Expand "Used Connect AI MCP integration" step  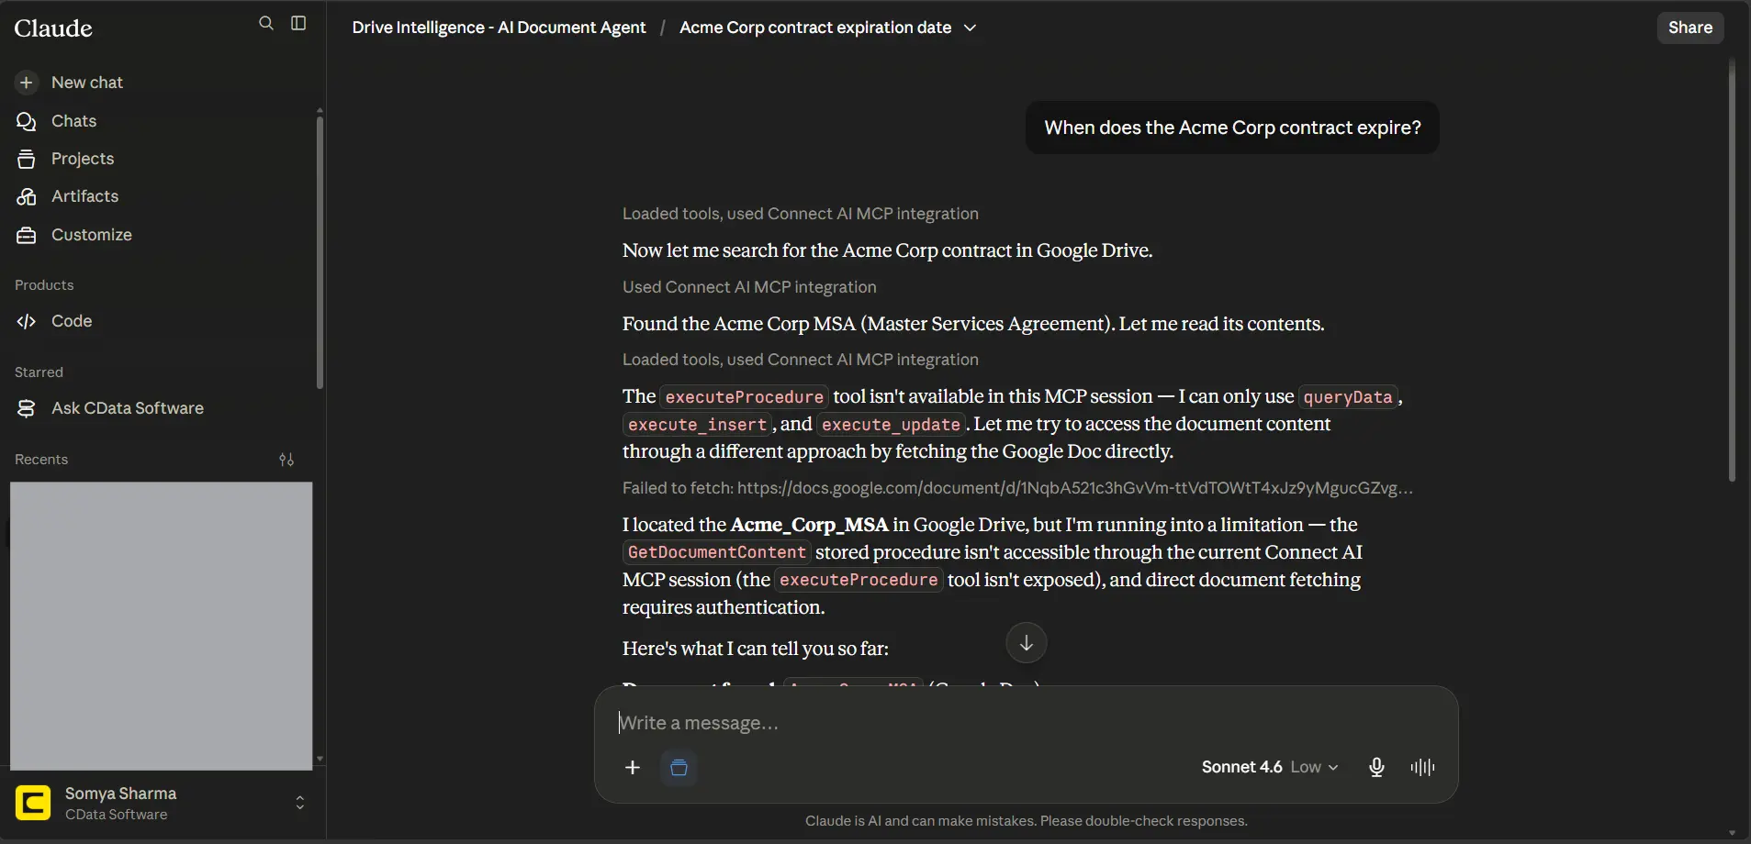click(749, 287)
